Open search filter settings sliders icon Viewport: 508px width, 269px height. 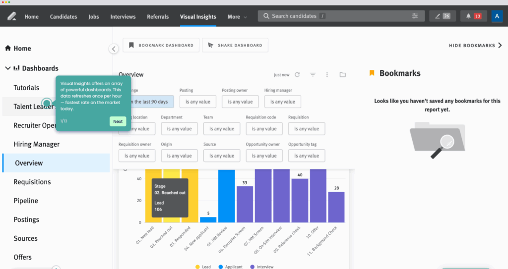415,16
